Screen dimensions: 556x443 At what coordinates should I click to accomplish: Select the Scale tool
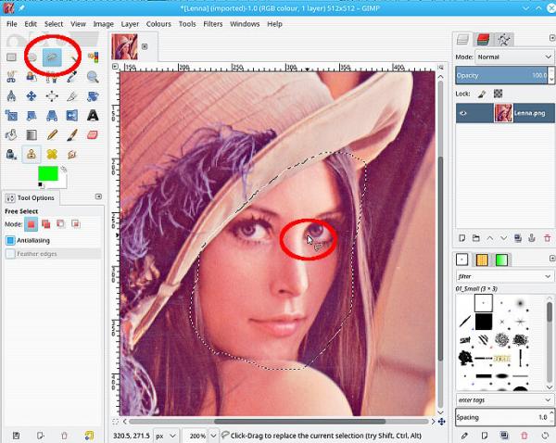(x=11, y=116)
